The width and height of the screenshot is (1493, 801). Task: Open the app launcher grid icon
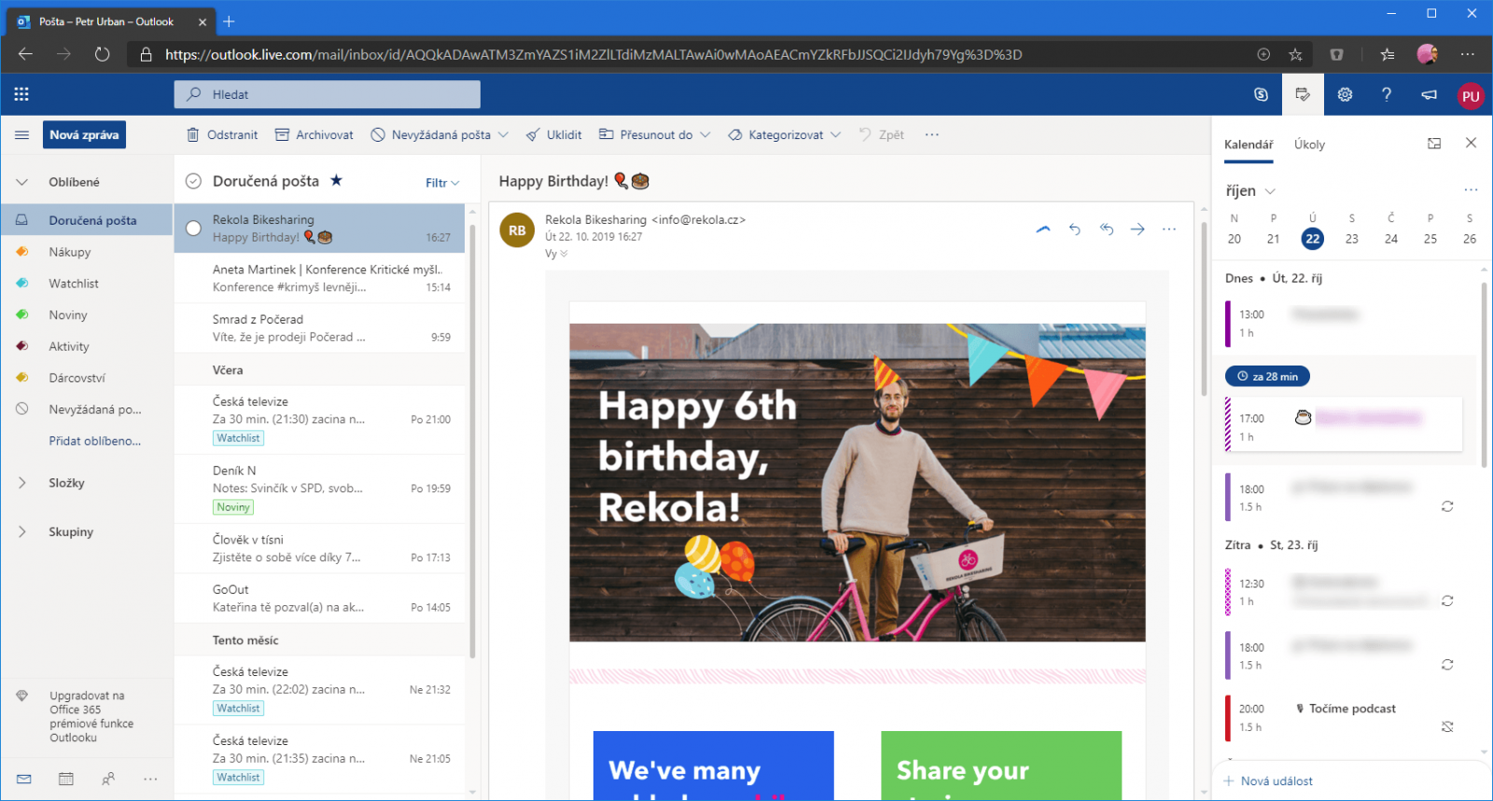coord(21,94)
